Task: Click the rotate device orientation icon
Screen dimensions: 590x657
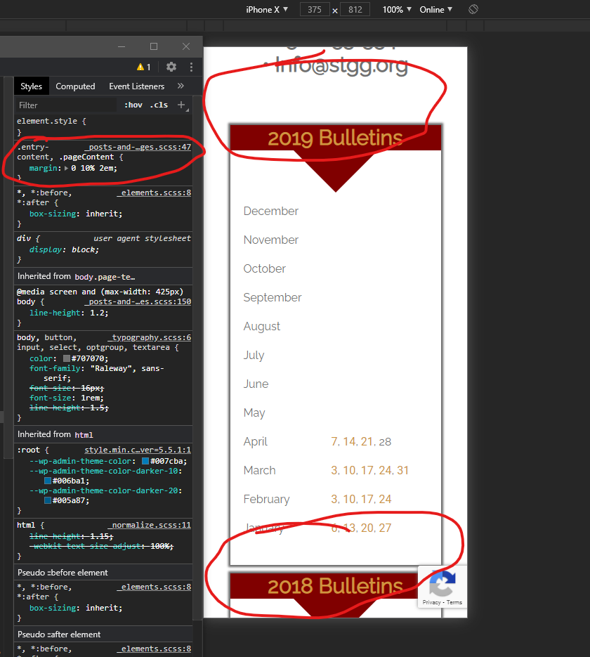Action: [473, 9]
